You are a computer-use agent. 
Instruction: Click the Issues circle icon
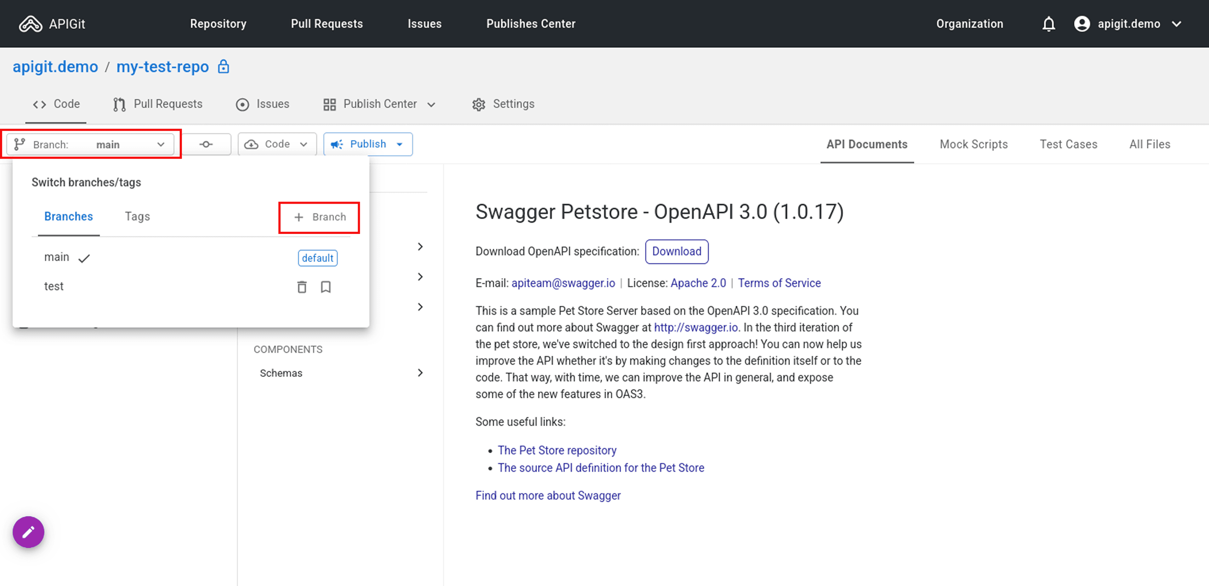(242, 104)
